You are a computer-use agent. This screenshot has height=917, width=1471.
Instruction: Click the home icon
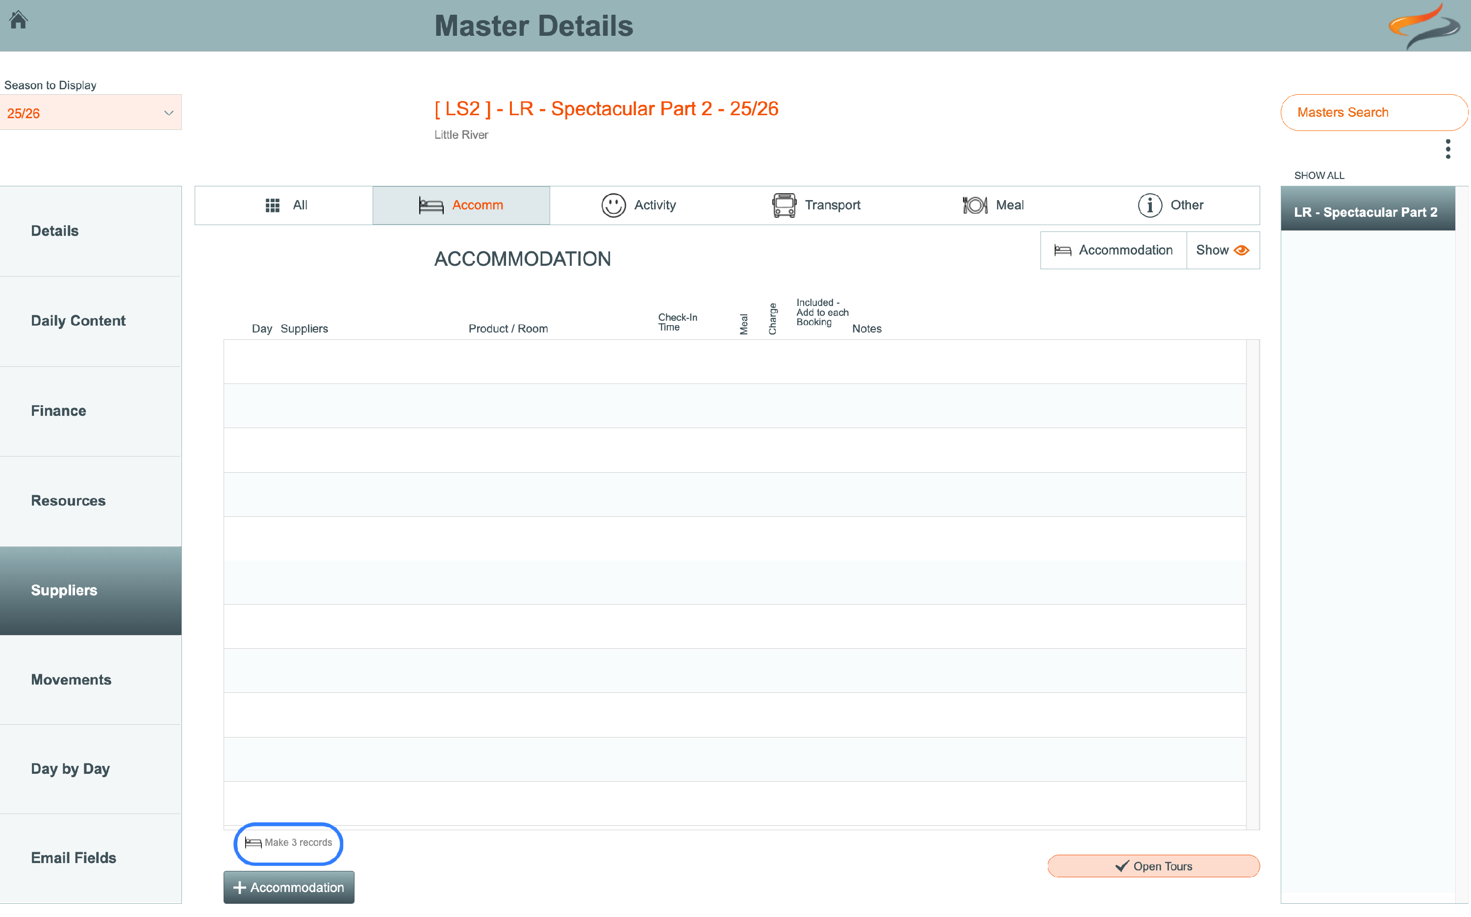(x=18, y=20)
